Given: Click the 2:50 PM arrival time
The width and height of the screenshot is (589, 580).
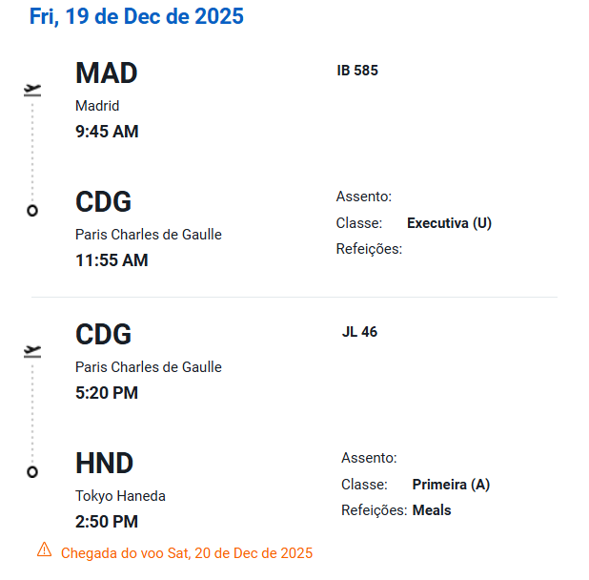Looking at the screenshot, I should tap(107, 522).
